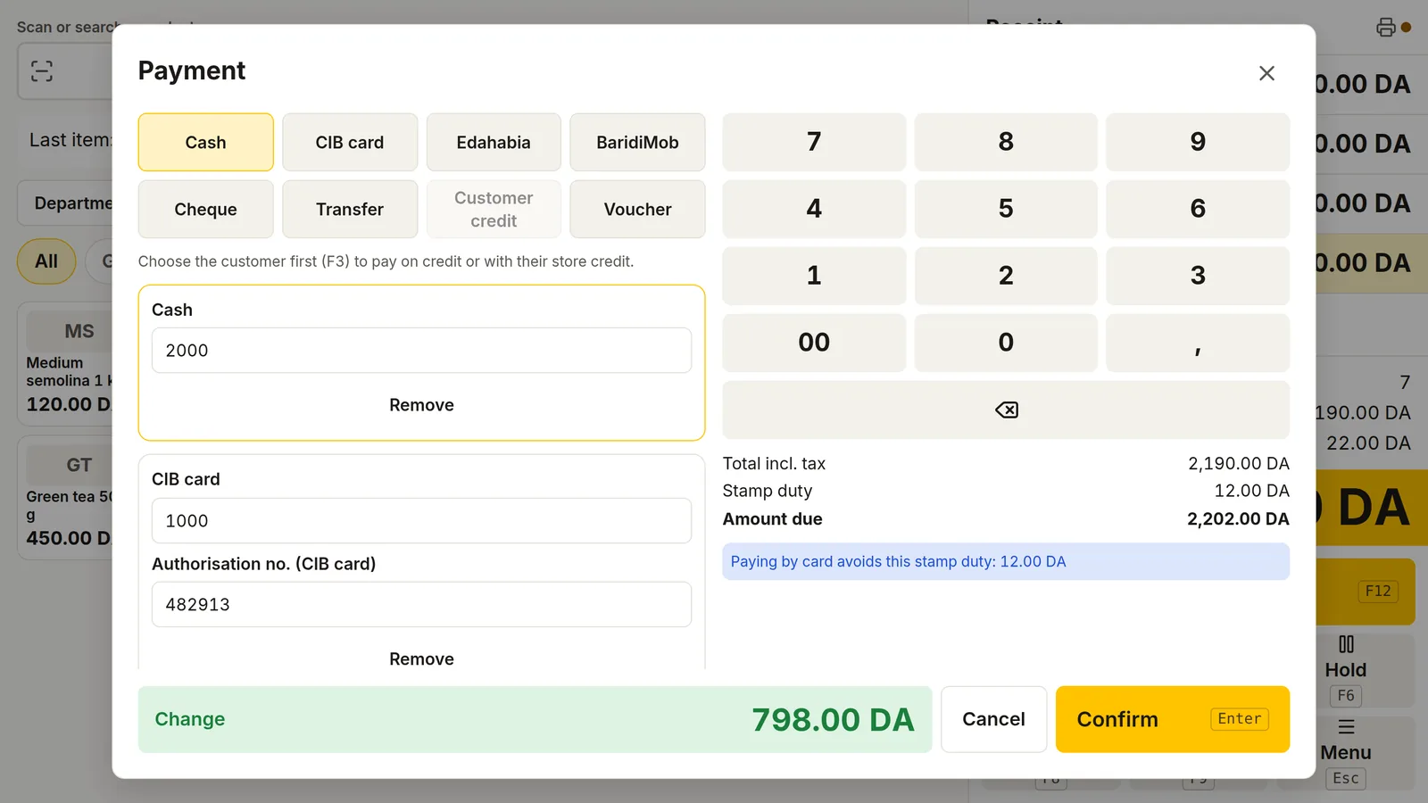
Task: Tap the 00 keypad key
Action: pyautogui.click(x=814, y=343)
